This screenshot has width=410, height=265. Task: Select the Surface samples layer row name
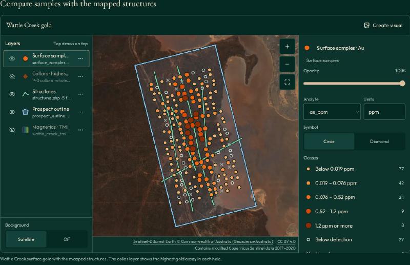50,55
